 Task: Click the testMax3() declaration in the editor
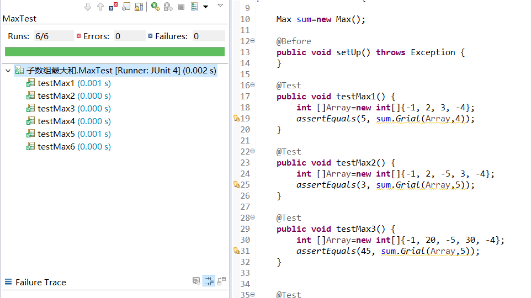pyautogui.click(x=336, y=229)
